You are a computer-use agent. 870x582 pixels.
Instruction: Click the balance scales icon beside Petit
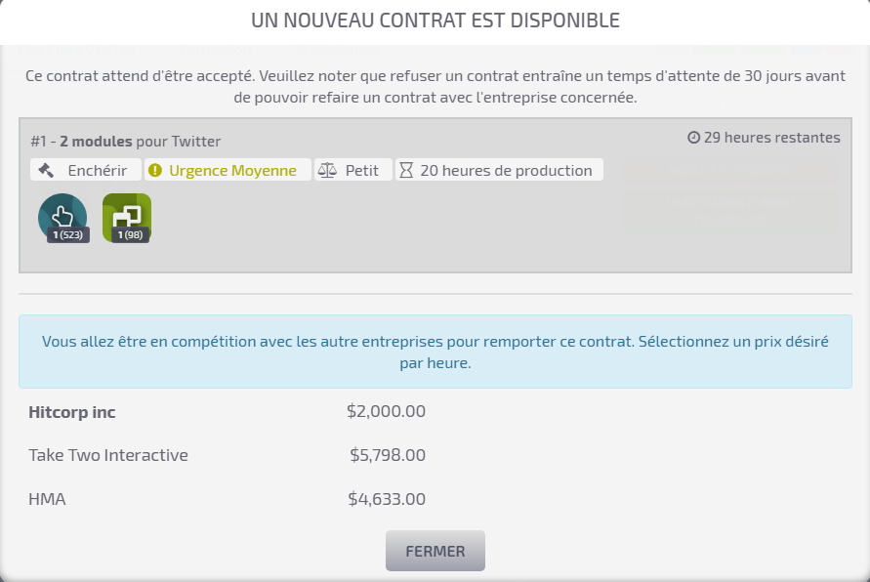tap(327, 171)
